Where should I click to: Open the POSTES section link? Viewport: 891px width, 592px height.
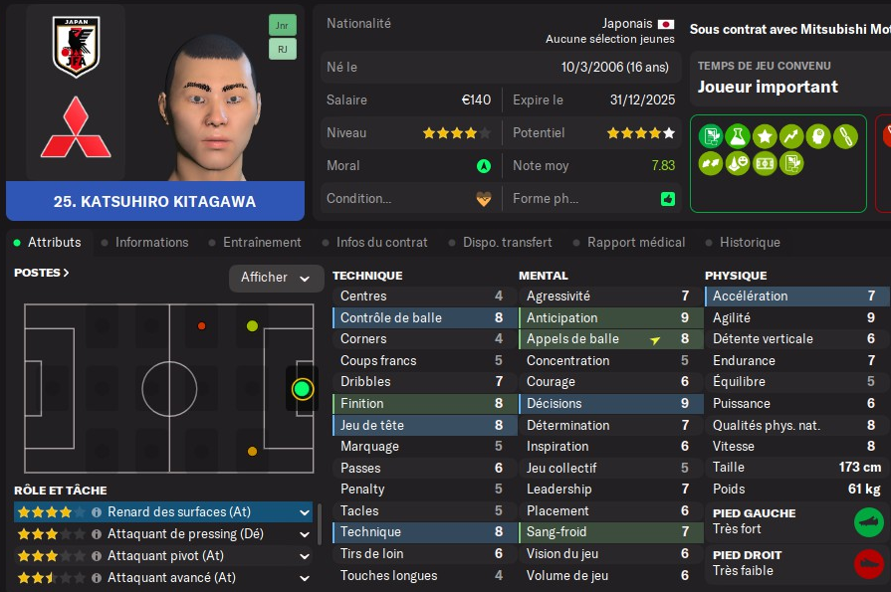click(42, 272)
